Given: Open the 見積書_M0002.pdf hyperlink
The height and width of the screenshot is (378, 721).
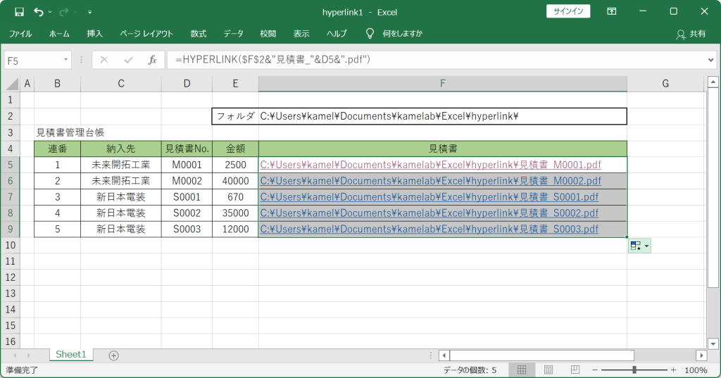Looking at the screenshot, I should click(430, 181).
